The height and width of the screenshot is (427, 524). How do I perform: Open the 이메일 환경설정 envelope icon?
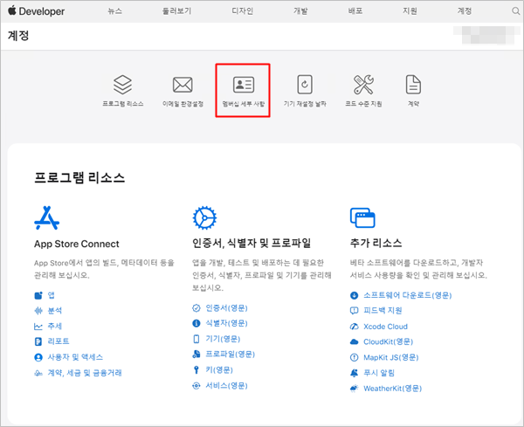pos(183,85)
